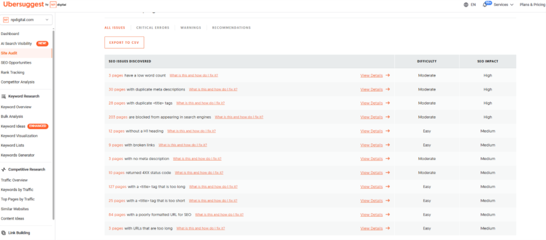Open Similar Websites in the sidebar
The width and height of the screenshot is (546, 240).
coord(15,209)
